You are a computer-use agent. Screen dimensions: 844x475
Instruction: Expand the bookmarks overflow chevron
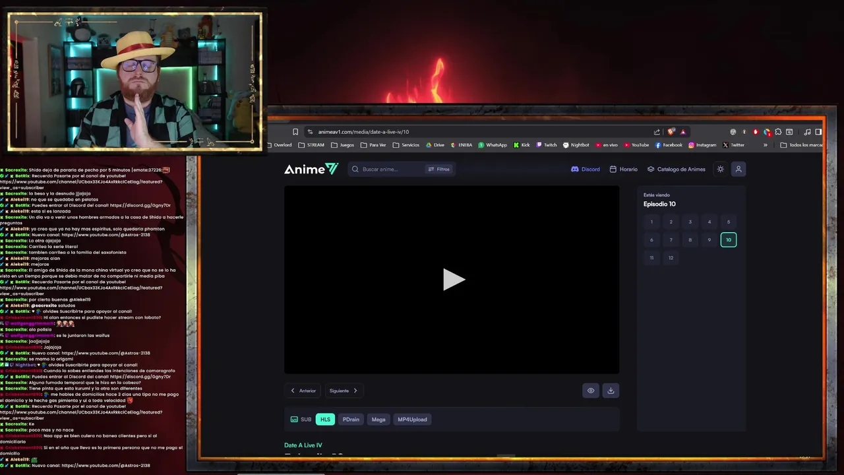click(x=766, y=145)
